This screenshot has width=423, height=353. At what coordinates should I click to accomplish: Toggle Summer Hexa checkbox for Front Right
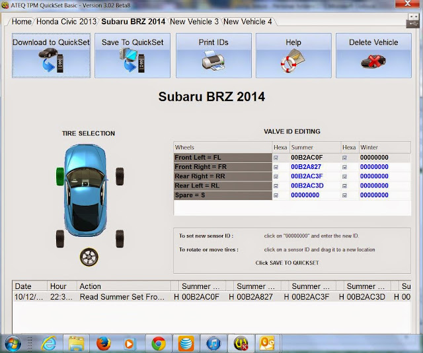point(276,167)
